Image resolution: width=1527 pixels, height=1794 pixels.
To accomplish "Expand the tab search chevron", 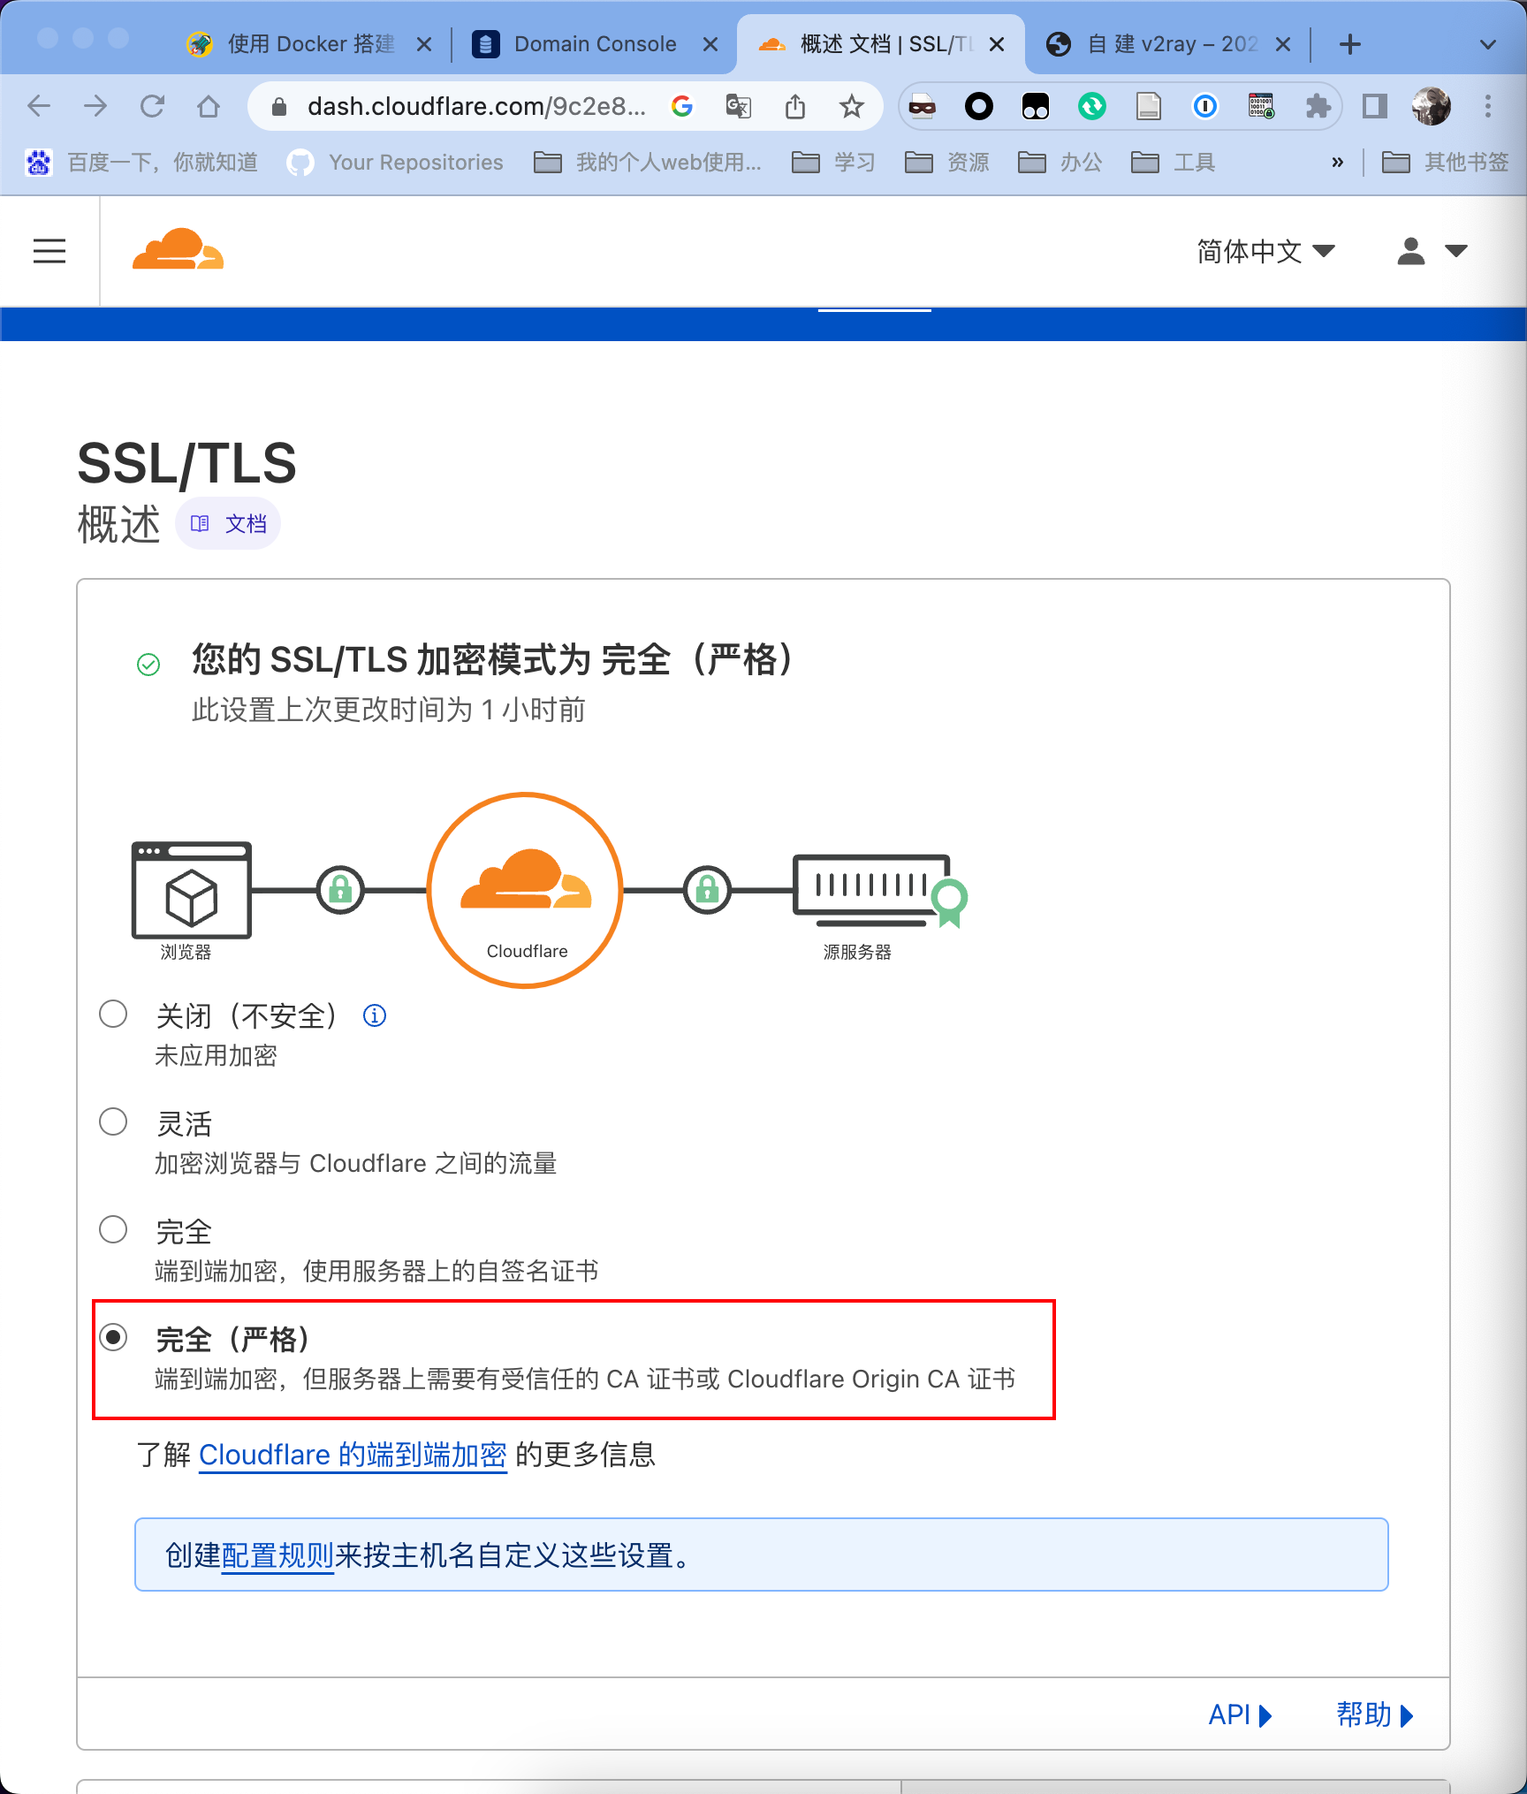I will (x=1488, y=44).
